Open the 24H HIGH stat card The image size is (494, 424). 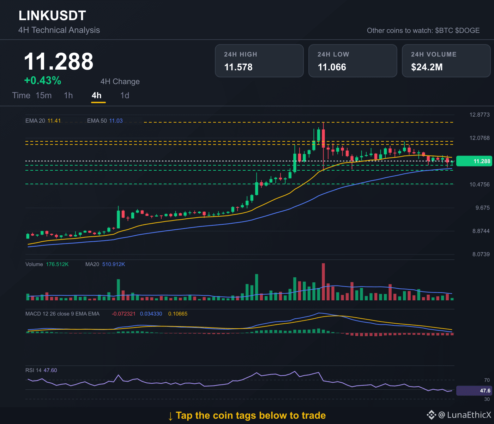click(x=259, y=61)
